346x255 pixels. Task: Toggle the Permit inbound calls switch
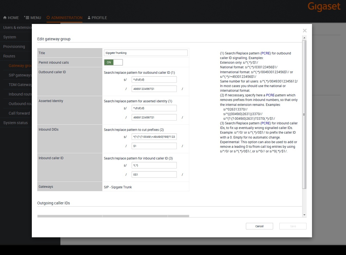pyautogui.click(x=113, y=62)
